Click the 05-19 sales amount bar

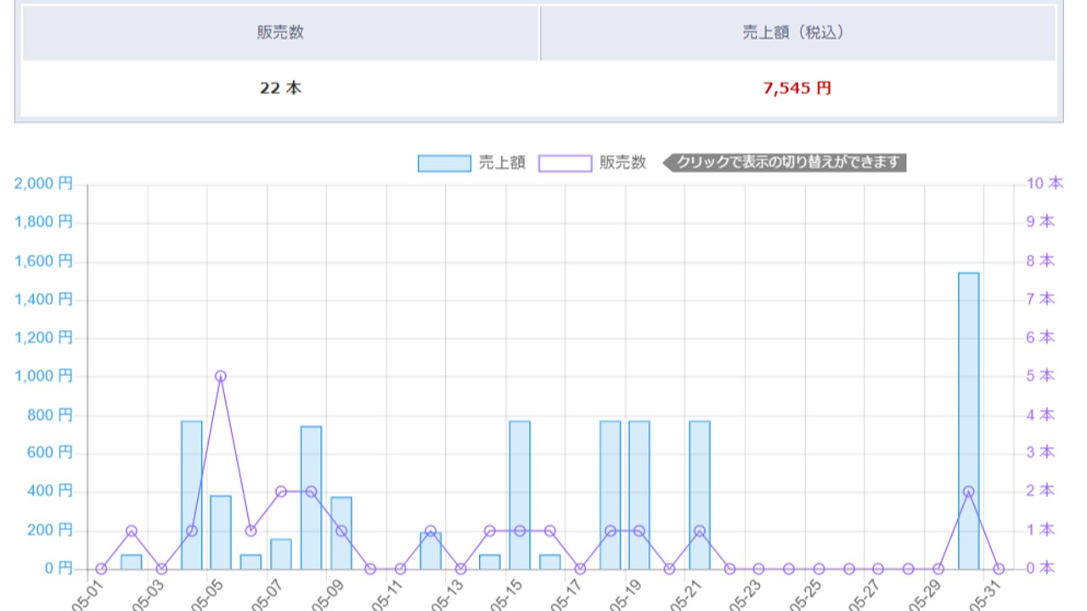pyautogui.click(x=639, y=495)
